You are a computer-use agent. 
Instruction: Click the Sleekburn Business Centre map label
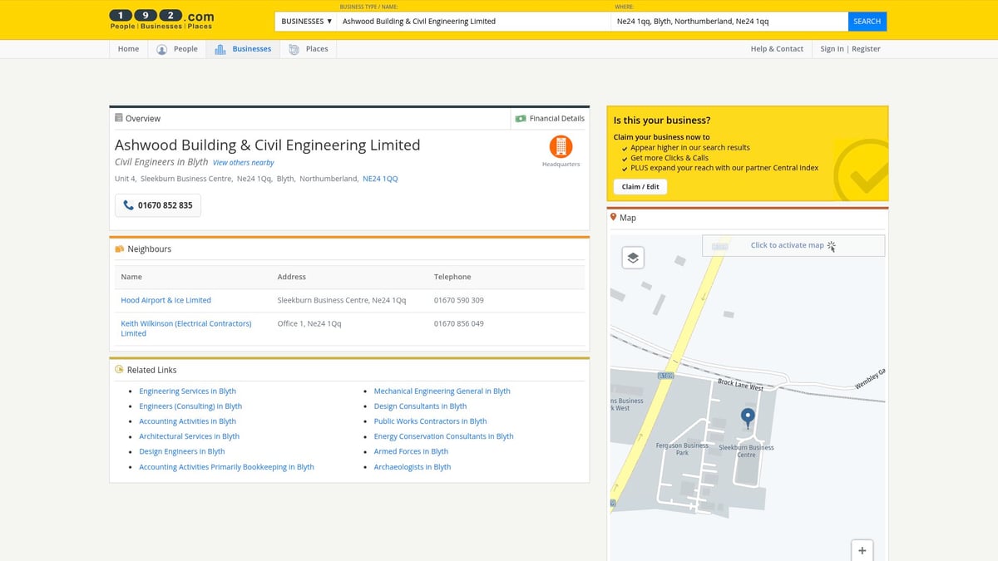[747, 451]
